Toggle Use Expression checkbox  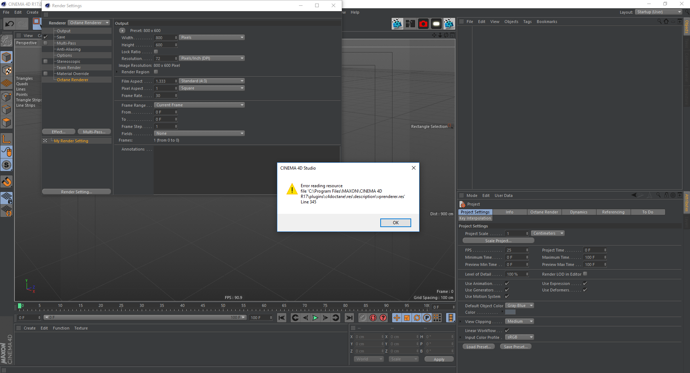pos(585,284)
